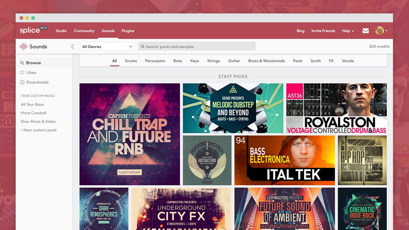Click the Splice logo in the header

[33, 30]
